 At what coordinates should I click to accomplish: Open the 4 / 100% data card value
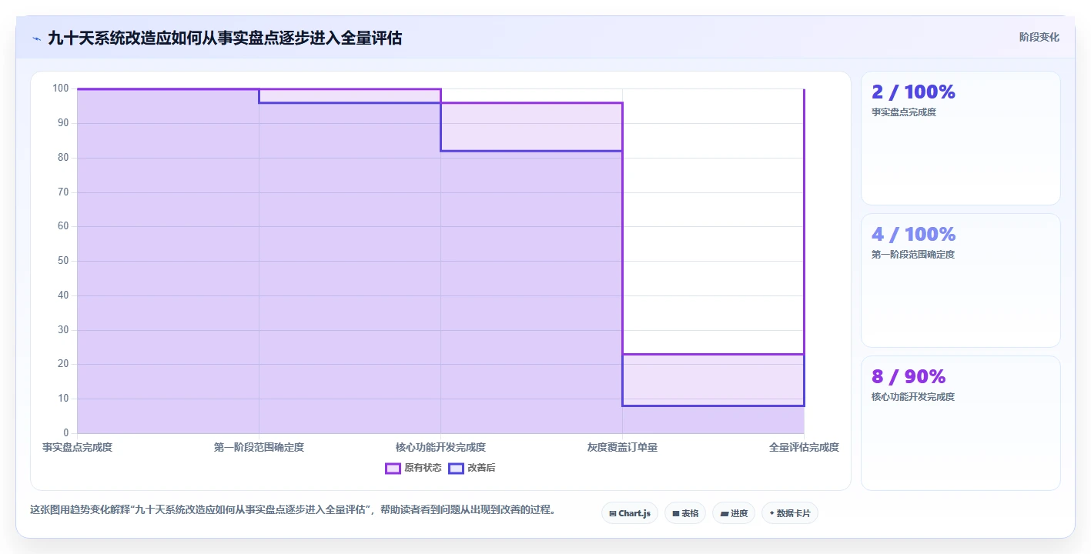[x=913, y=234]
